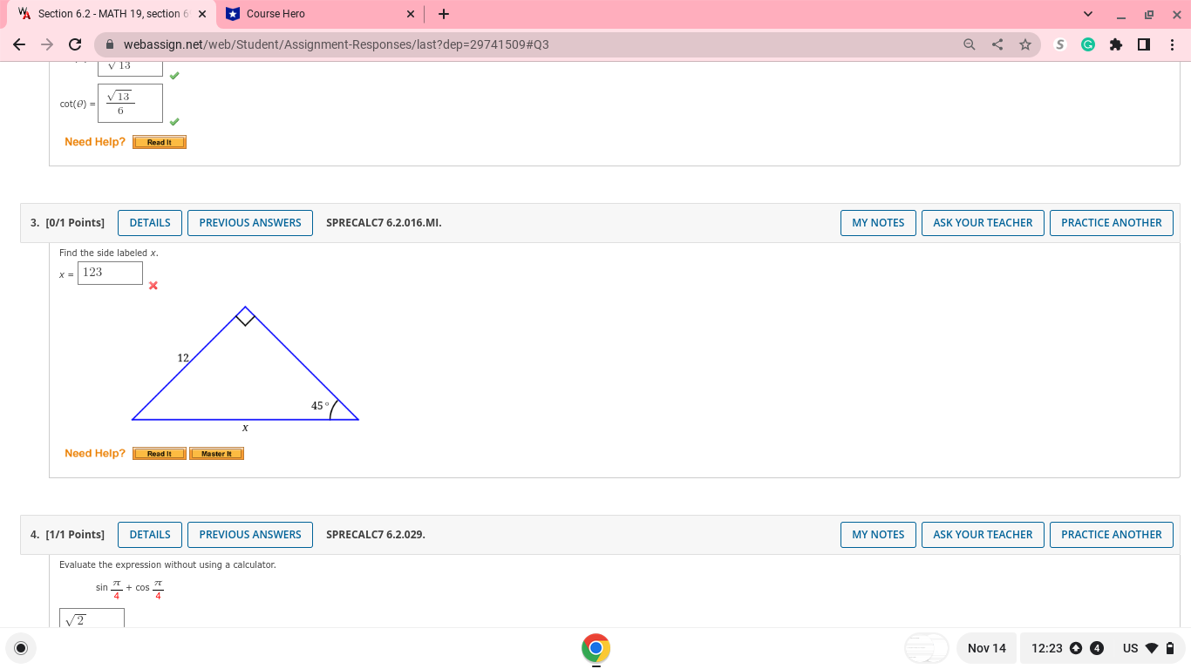Viewport: 1191px width, 669px height.
Task: Open PRACTICE ANOTHER for question 4
Action: click(x=1111, y=534)
